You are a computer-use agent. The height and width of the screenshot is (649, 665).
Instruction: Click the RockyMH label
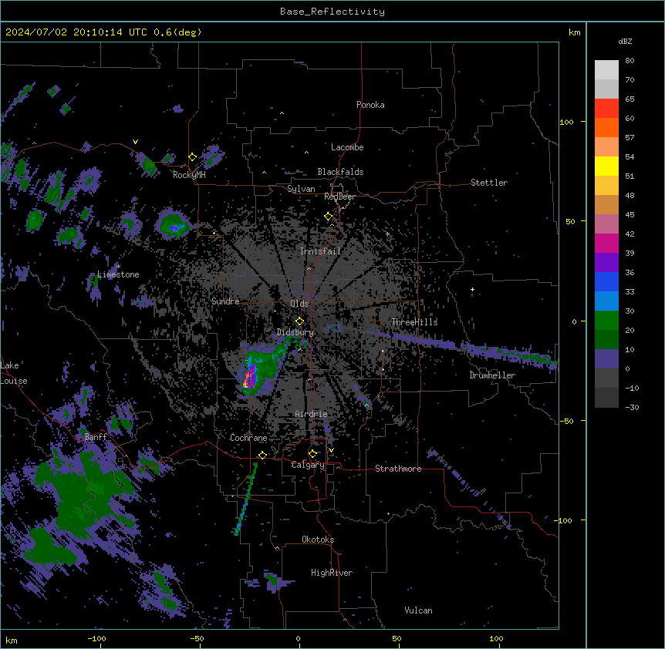coord(189,175)
